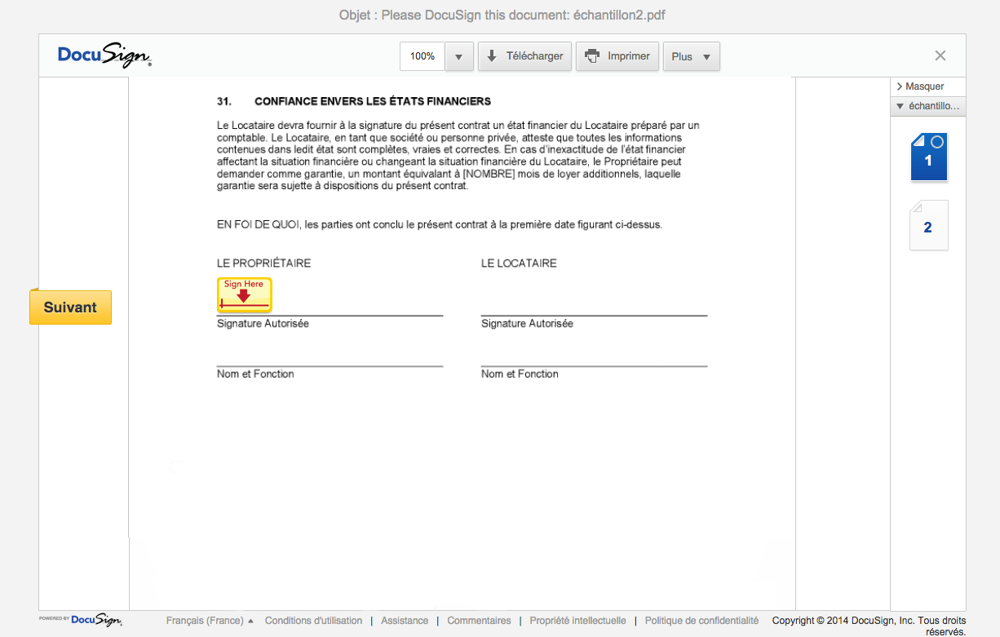The height and width of the screenshot is (637, 1000).
Task: Click the Suivant button
Action: pyautogui.click(x=70, y=307)
